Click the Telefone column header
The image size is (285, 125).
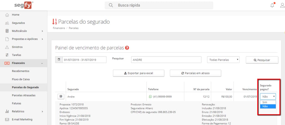153,89
